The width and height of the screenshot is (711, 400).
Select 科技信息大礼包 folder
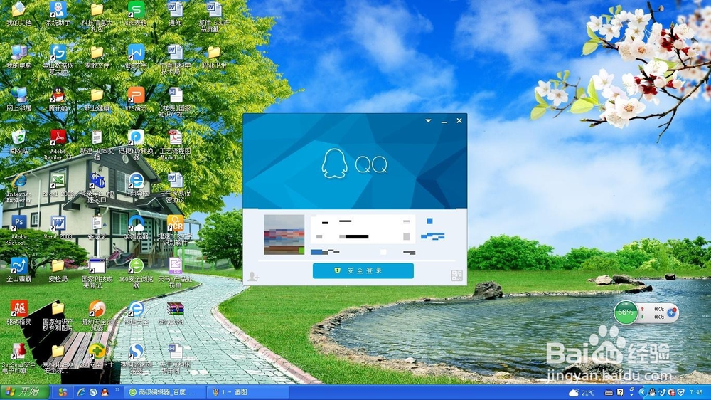pos(97,16)
